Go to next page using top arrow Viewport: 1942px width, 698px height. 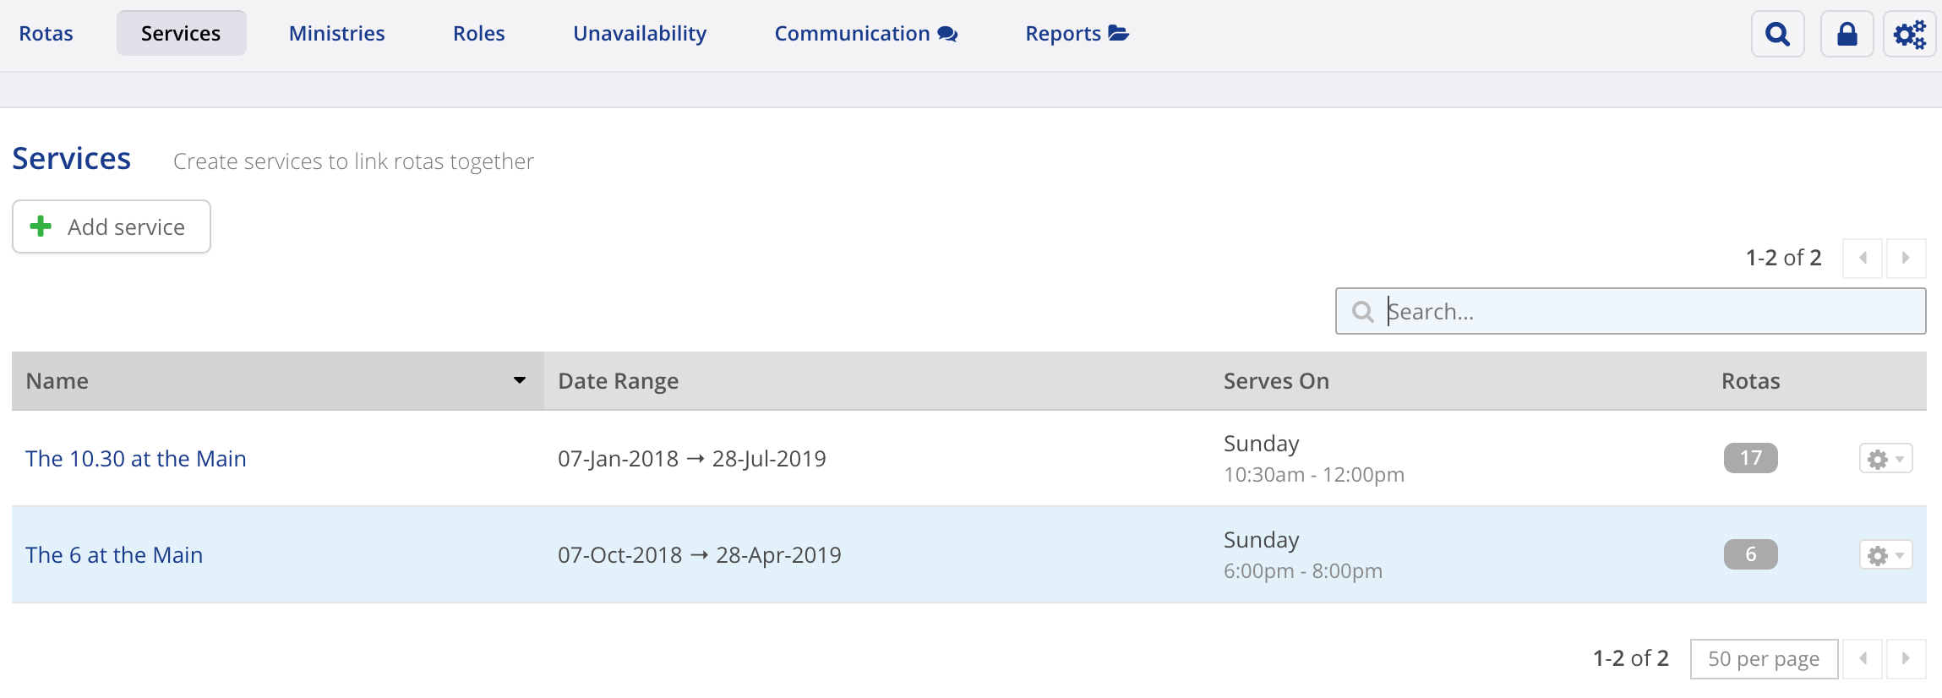(x=1906, y=258)
